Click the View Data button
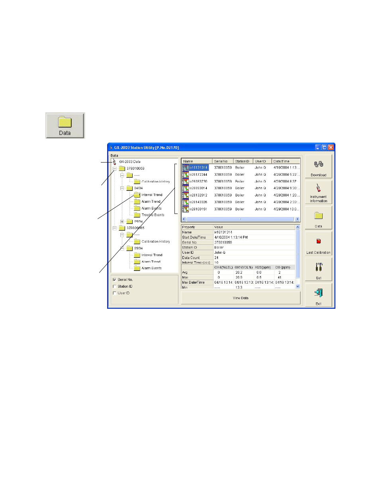This screenshot has height=492, width=380. click(241, 298)
